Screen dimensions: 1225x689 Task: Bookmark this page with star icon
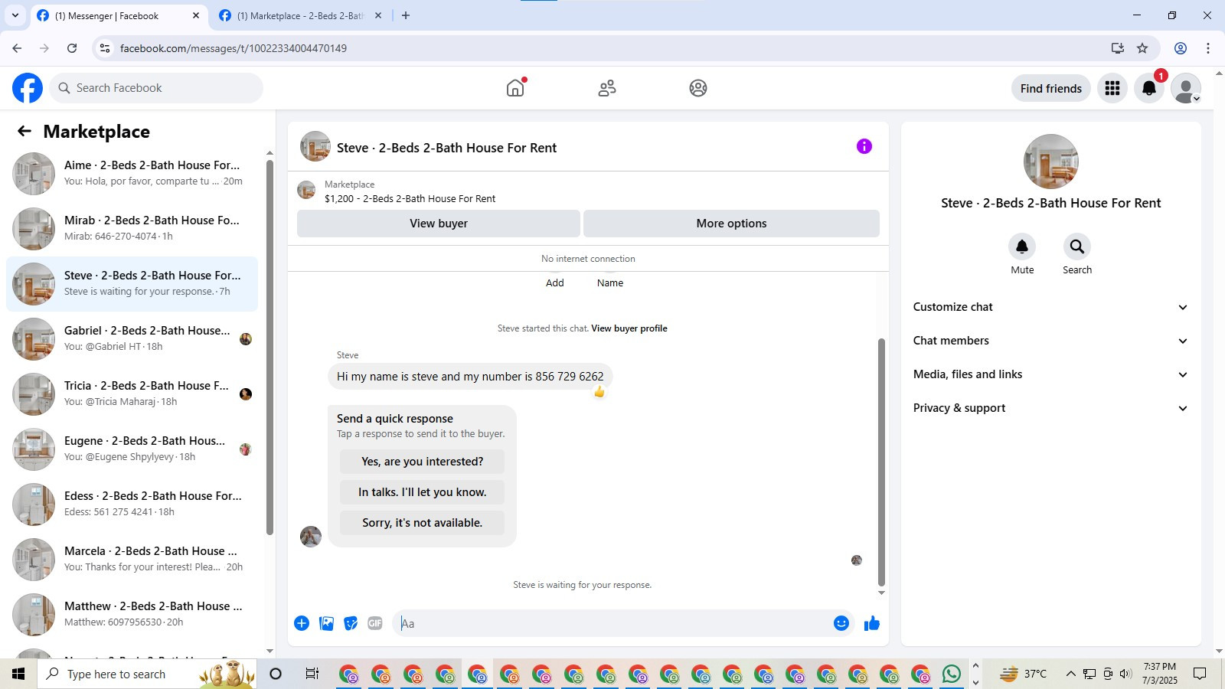1142,48
